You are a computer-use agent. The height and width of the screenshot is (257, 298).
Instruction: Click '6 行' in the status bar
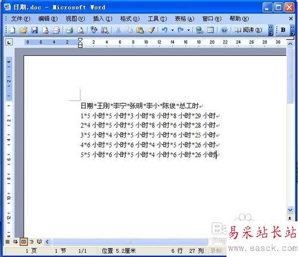[177, 251]
